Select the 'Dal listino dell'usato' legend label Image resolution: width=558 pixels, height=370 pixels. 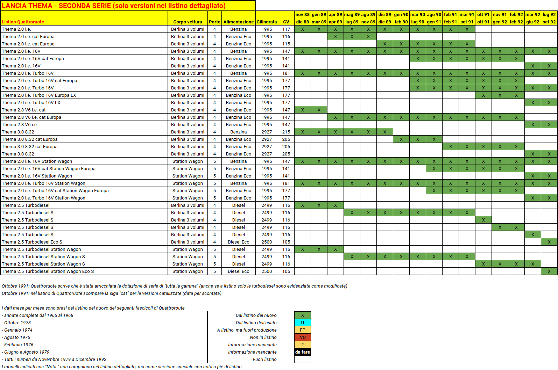pos(256,322)
